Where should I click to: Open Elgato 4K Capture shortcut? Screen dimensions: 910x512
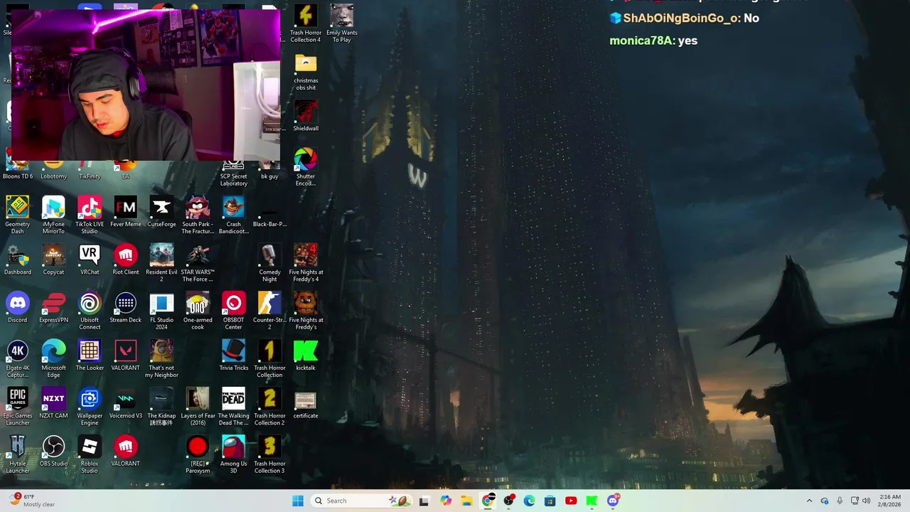click(18, 358)
